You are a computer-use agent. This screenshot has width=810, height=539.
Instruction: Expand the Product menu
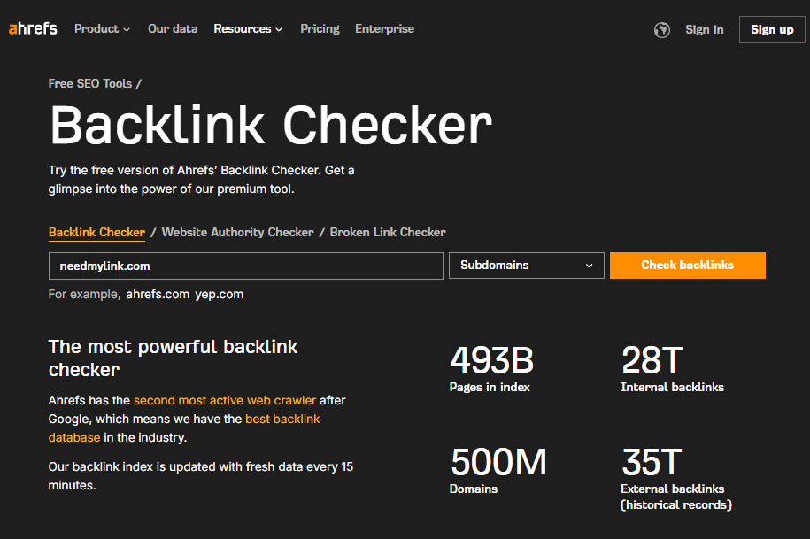102,29
